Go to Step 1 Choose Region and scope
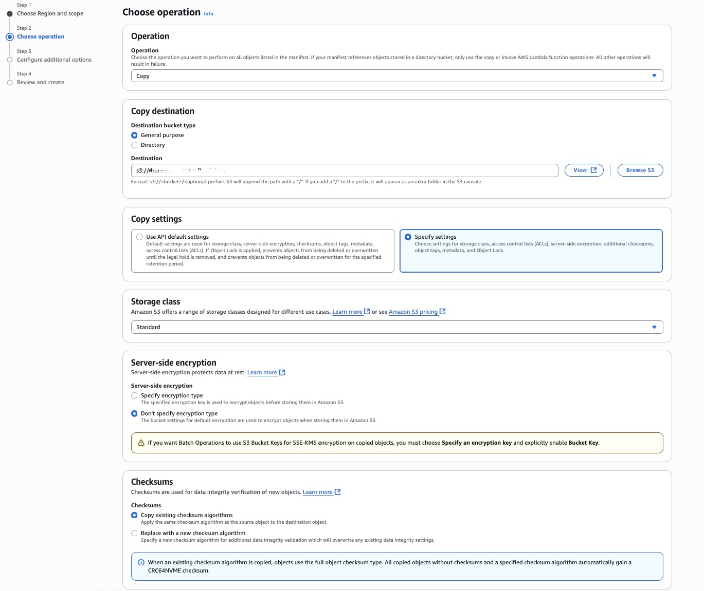The height and width of the screenshot is (591, 704). tap(50, 14)
